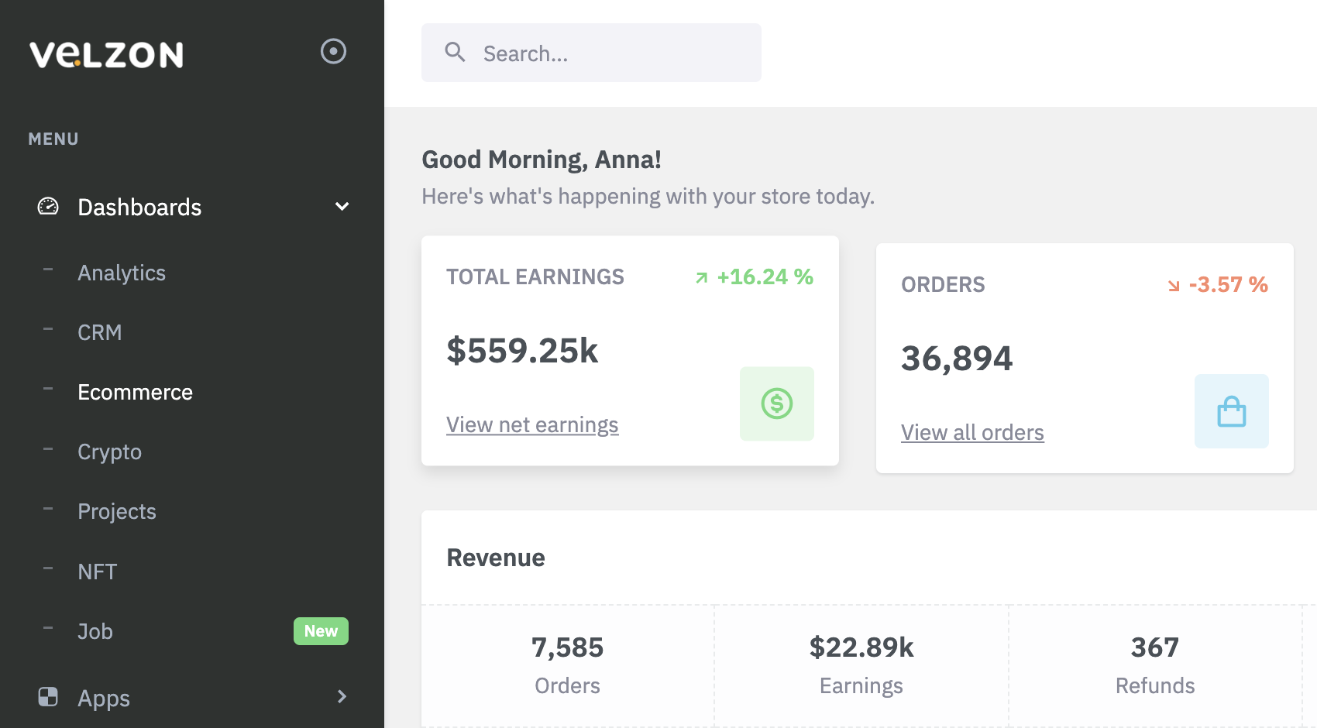Click the Apps grid icon
This screenshot has height=728, width=1317.
pos(48,697)
